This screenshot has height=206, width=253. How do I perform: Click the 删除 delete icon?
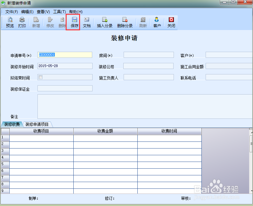tap(62, 22)
